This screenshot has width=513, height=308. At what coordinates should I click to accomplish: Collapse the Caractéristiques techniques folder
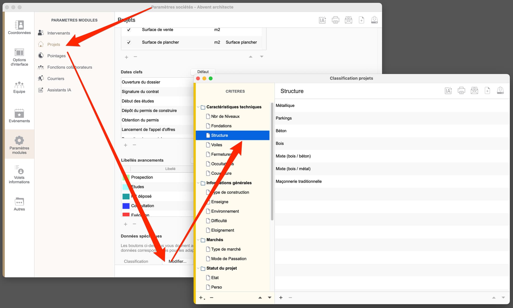(x=198, y=107)
